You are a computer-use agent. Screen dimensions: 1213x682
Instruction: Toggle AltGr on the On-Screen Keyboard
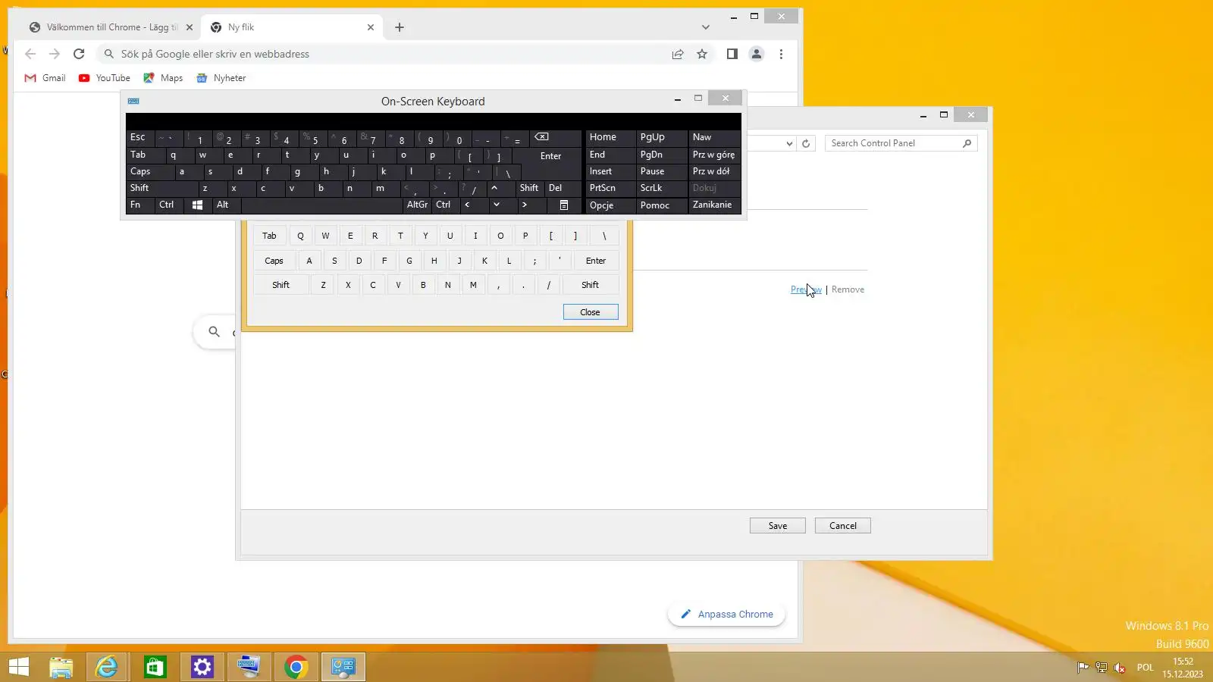point(417,205)
